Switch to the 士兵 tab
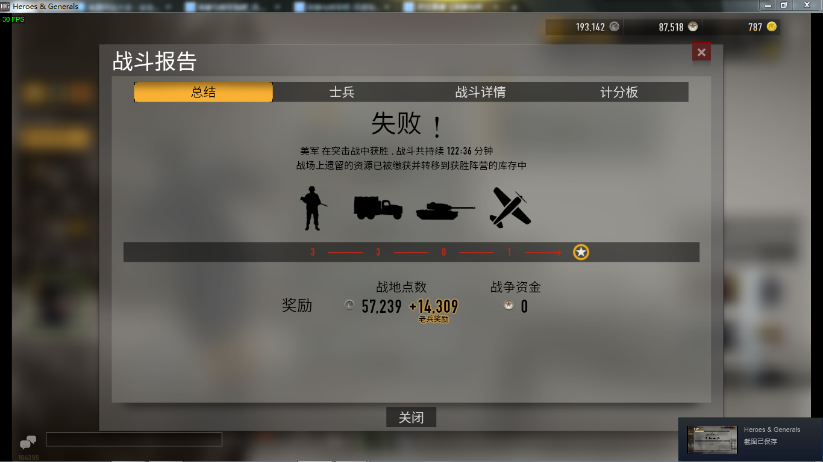823x462 pixels. coord(342,92)
